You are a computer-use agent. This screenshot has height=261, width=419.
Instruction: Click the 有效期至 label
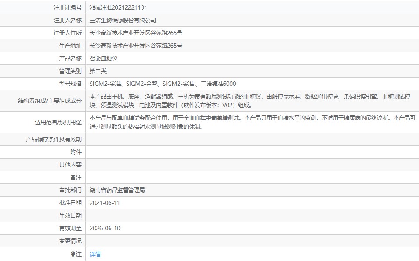click(70, 228)
